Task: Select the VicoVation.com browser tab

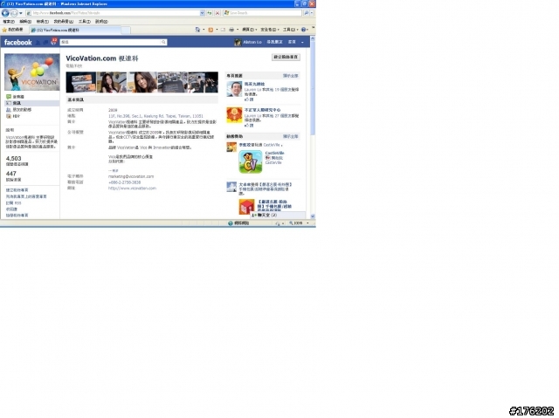Action: pyautogui.click(x=76, y=31)
